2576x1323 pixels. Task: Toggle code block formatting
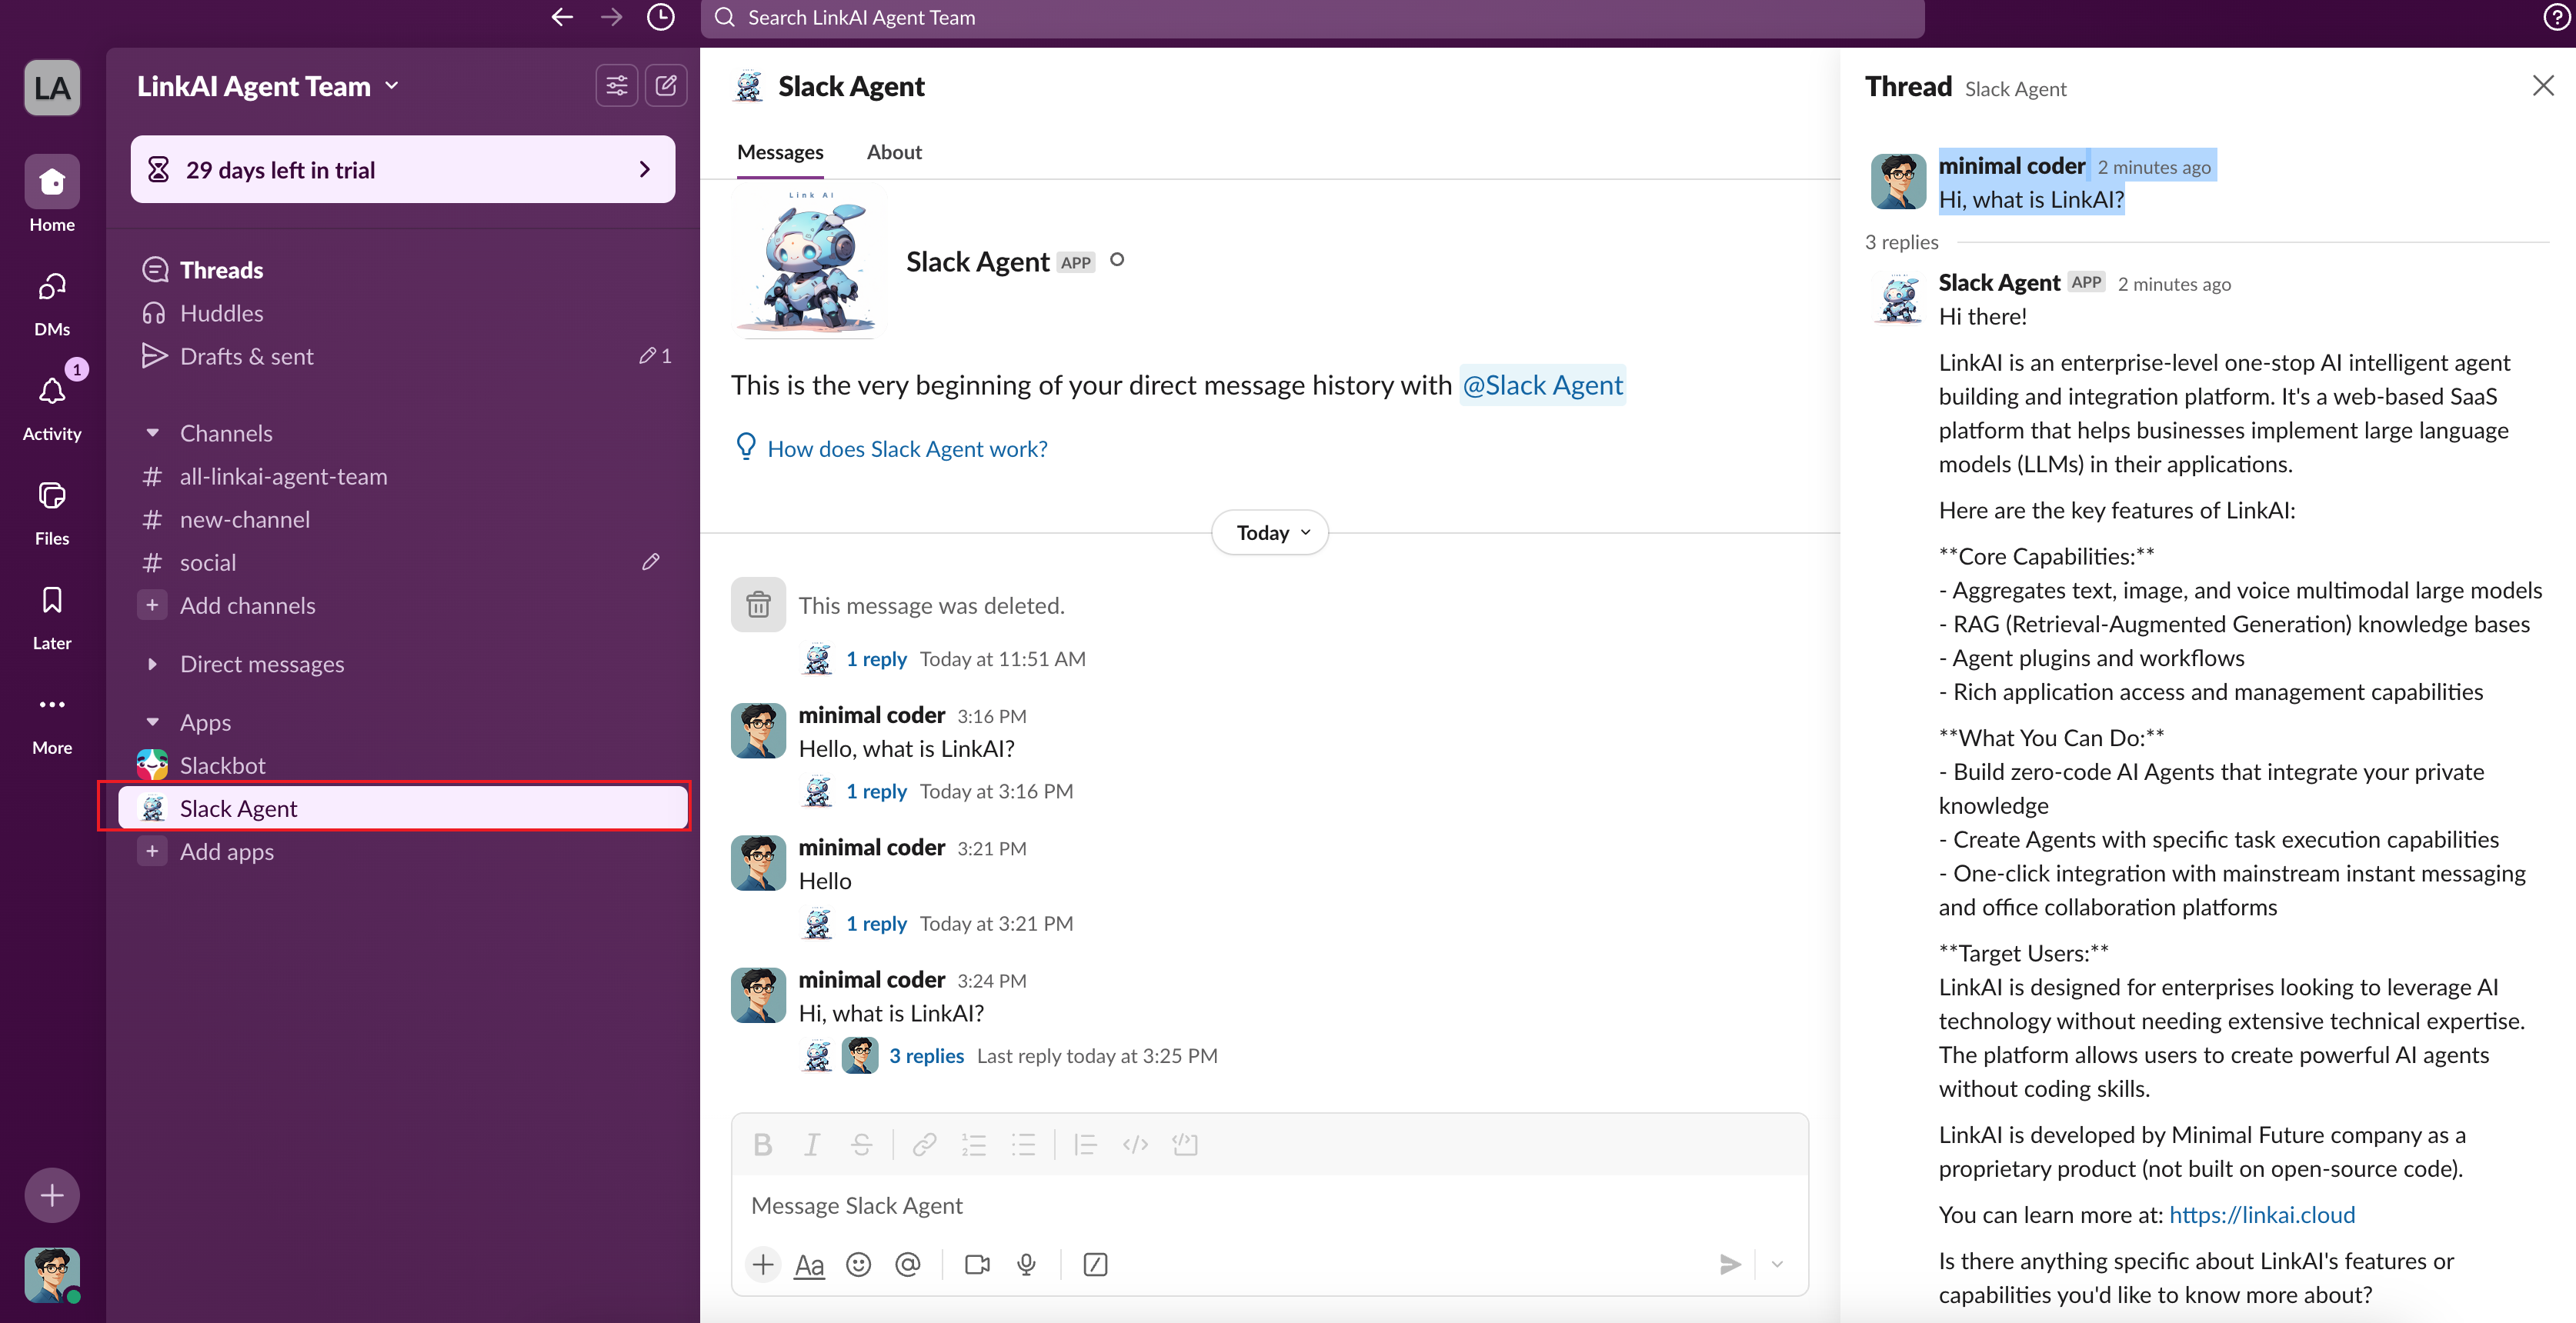1185,1144
